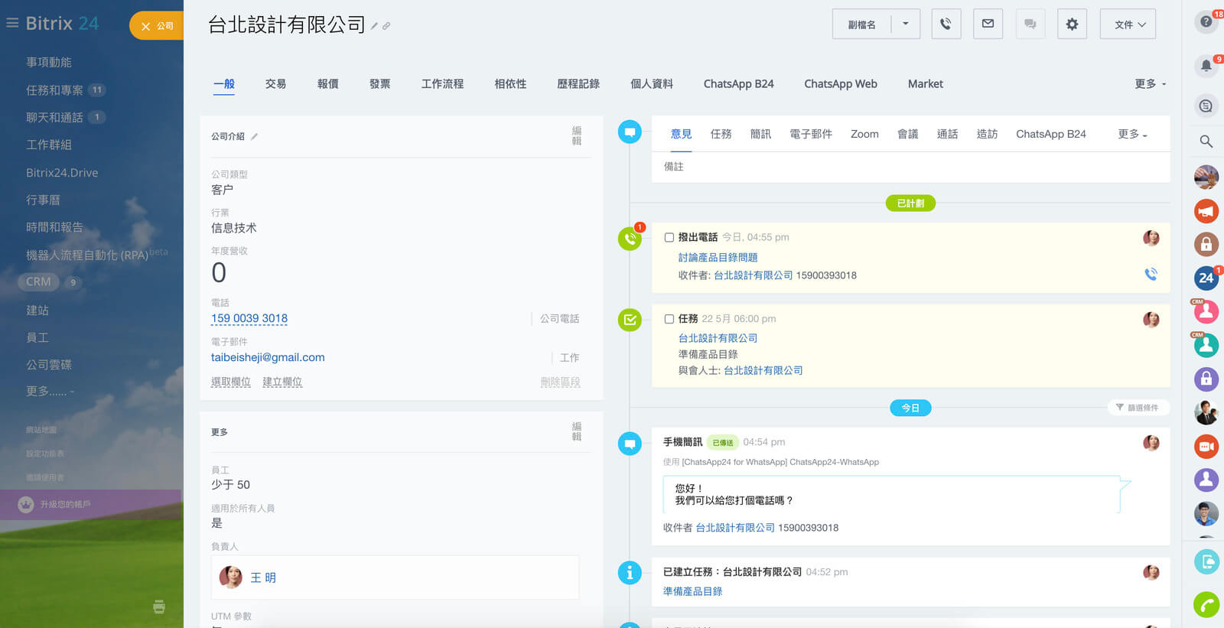Click email taibeisheji@gmail.com
Image resolution: width=1224 pixels, height=628 pixels.
[x=268, y=357]
